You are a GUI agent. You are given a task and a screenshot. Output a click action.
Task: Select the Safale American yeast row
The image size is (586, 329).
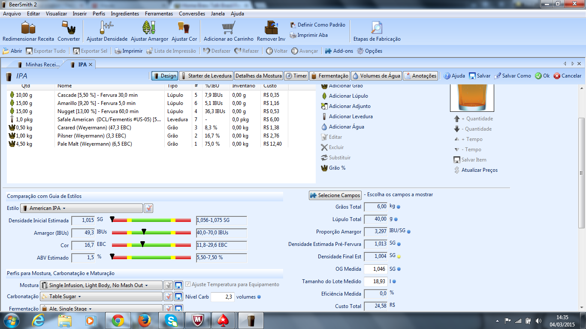[x=148, y=120]
